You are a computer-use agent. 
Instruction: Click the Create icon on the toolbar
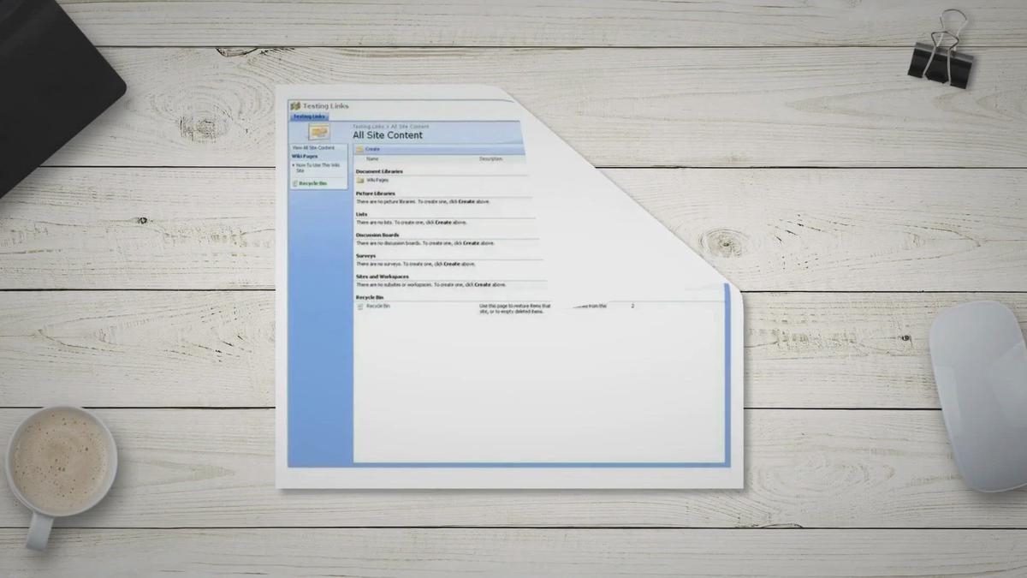pyautogui.click(x=360, y=148)
